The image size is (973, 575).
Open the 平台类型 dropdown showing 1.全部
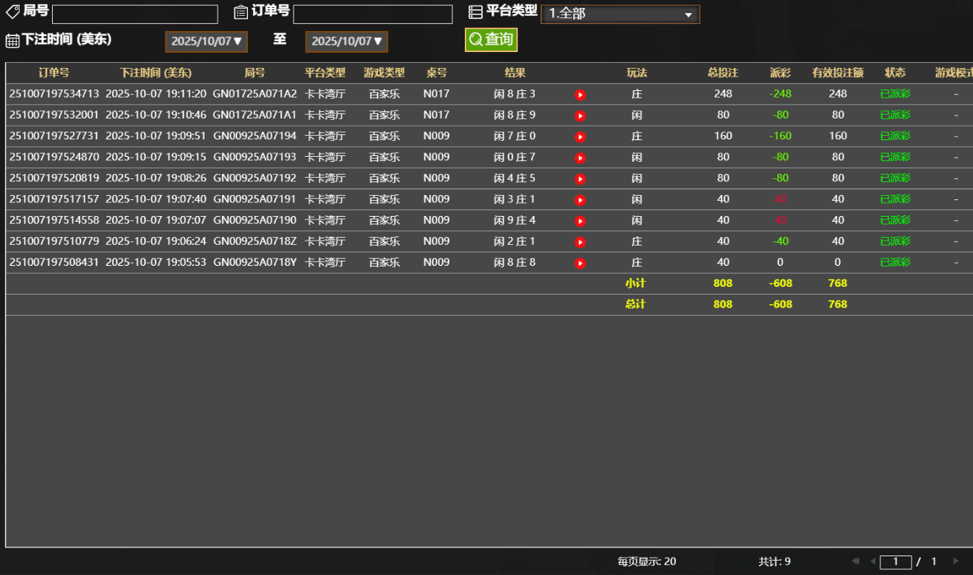pos(620,14)
